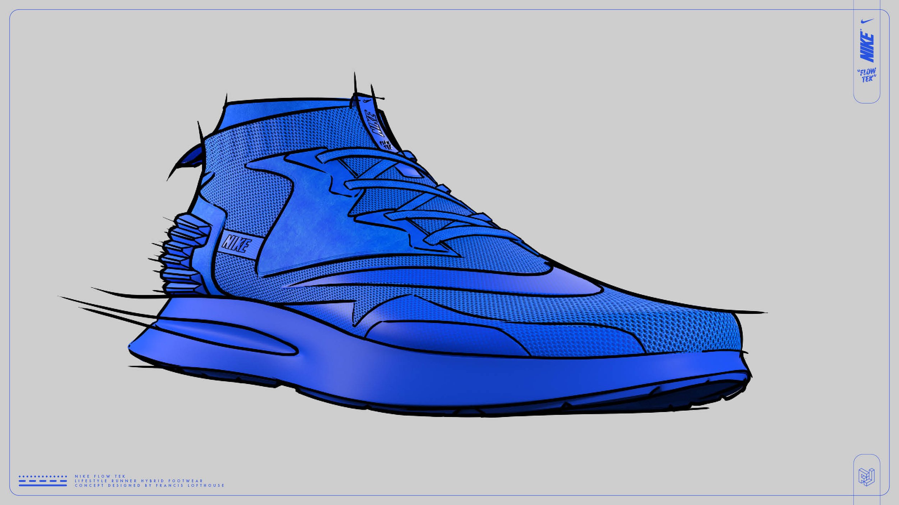The width and height of the screenshot is (899, 505).
Task: Click the dotted line graphic bottom left
Action: (42, 476)
